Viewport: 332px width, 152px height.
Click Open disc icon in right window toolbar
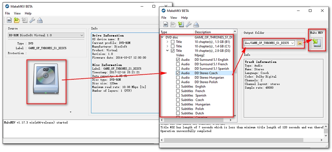[x=173, y=24]
